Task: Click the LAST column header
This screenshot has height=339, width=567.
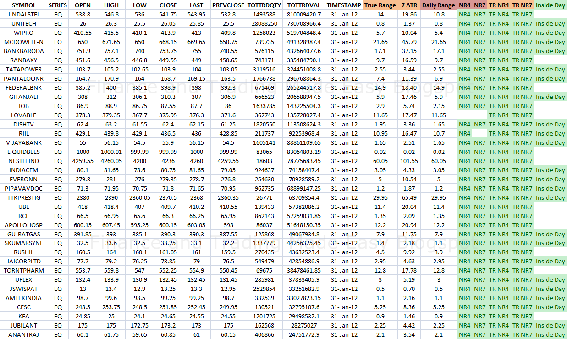Action: [x=196, y=5]
